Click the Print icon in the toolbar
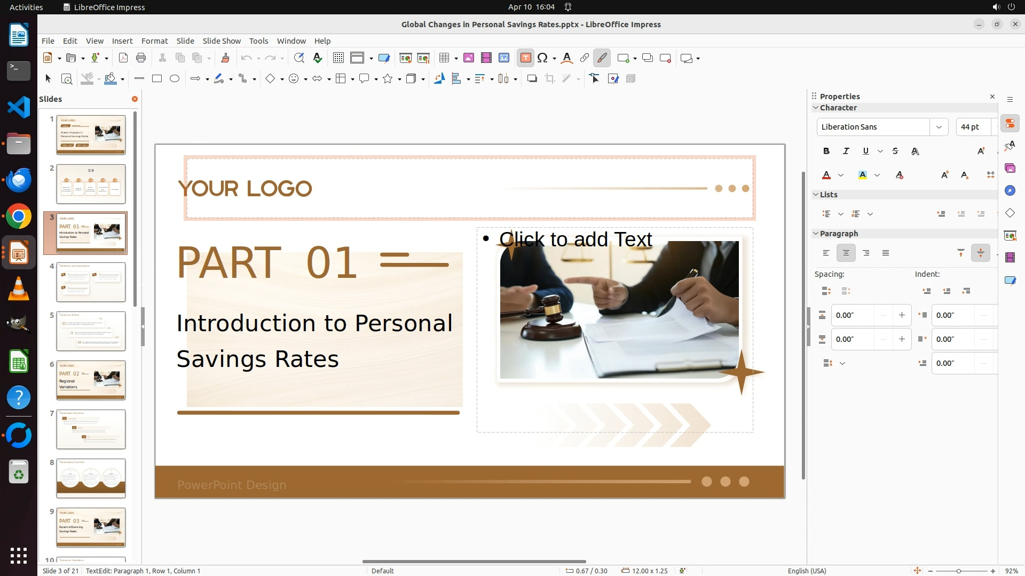Screen dimensions: 1025x576 [x=141, y=58]
